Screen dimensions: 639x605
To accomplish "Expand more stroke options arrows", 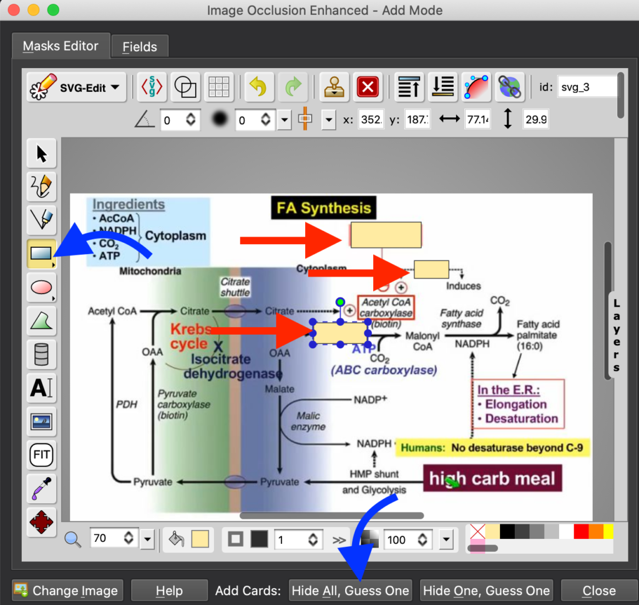I will point(339,540).
